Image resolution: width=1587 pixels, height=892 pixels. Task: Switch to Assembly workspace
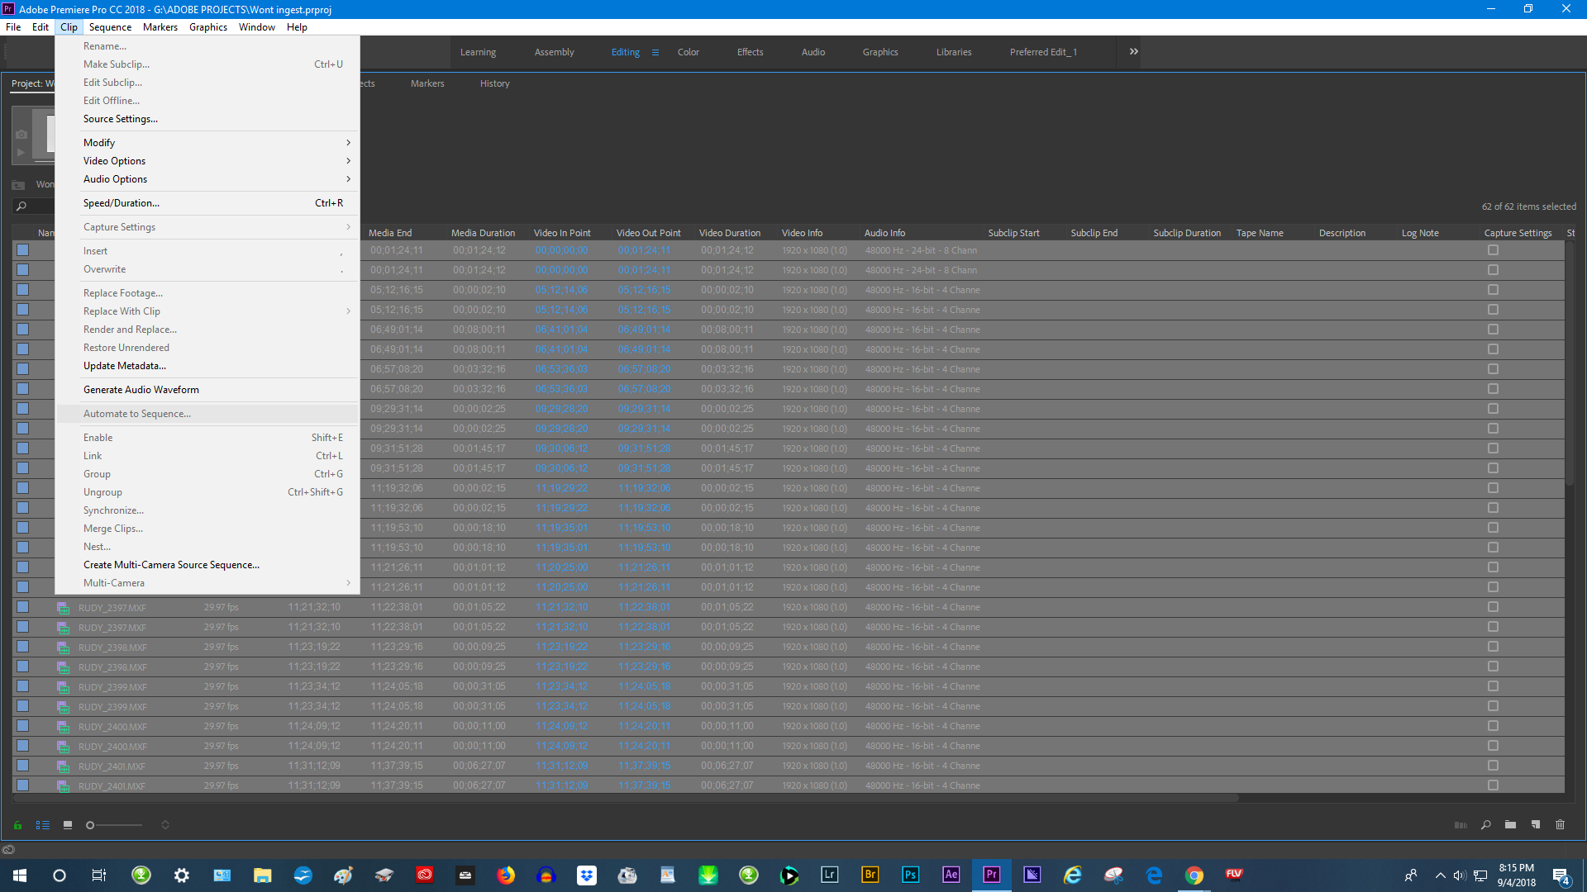(554, 52)
